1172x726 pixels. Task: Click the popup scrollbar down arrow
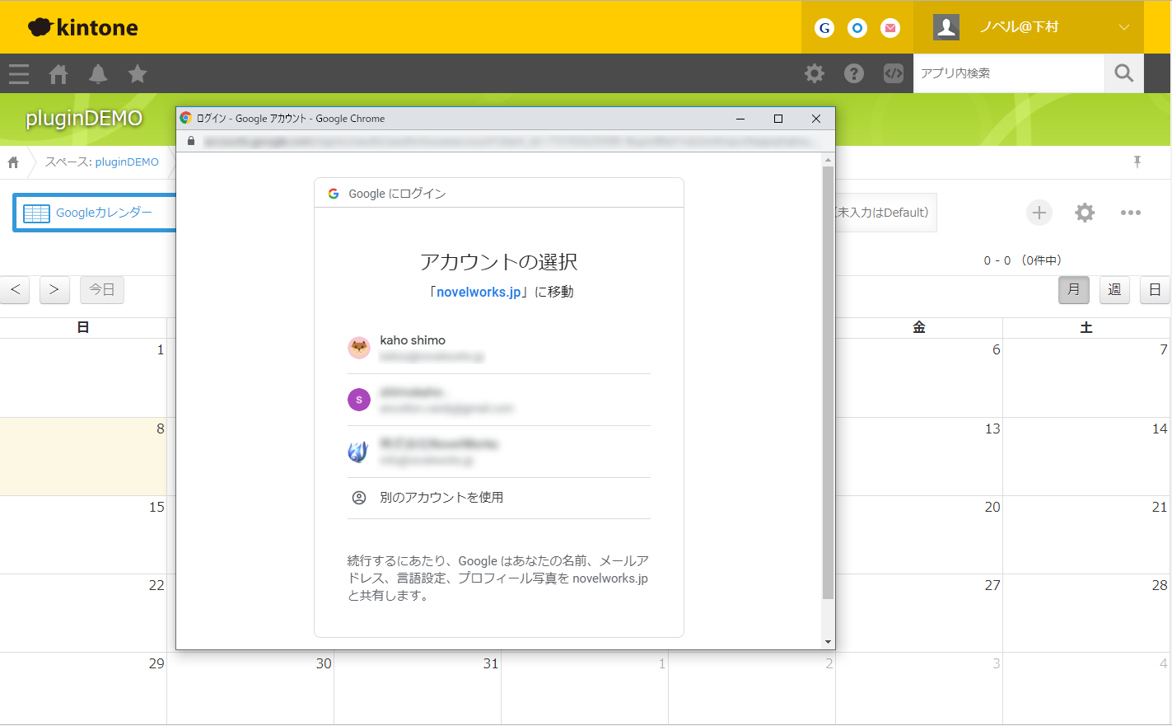point(828,642)
